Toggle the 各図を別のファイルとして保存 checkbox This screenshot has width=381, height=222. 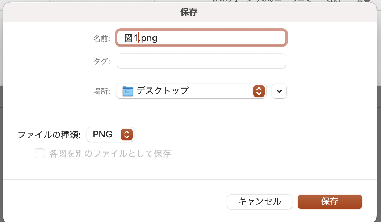click(x=40, y=154)
